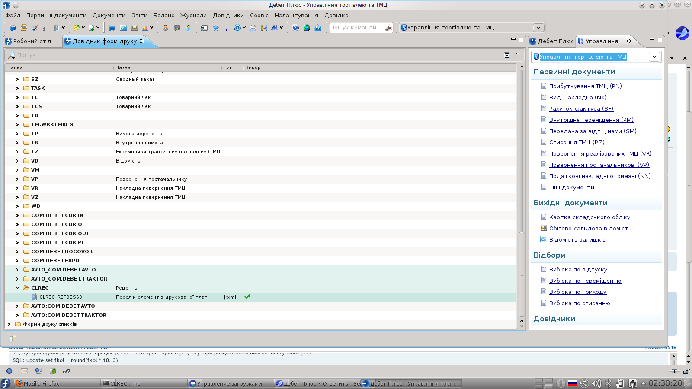Click the orange documents toolbar icon
692x389 pixels.
tap(24, 28)
